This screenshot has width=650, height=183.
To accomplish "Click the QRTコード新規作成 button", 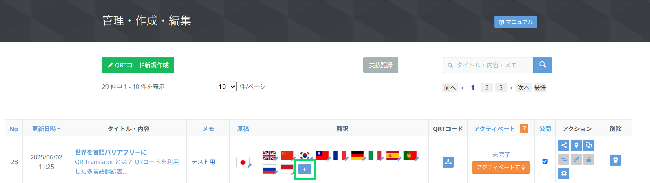I will [138, 65].
